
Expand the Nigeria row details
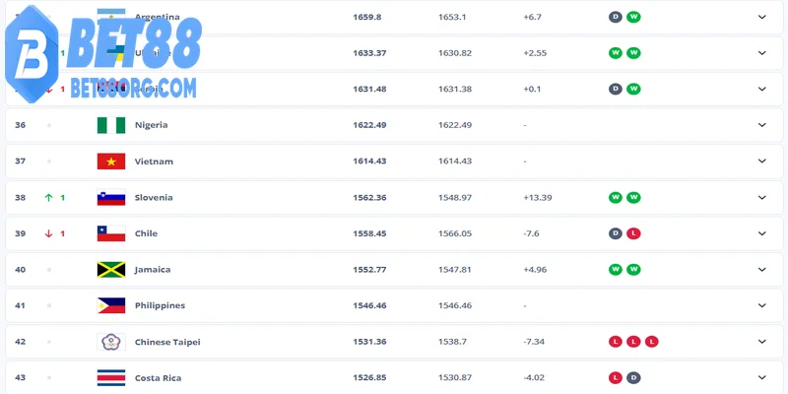[x=761, y=125]
